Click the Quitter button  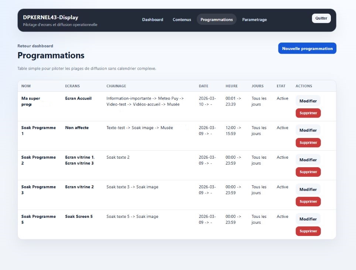point(321,18)
